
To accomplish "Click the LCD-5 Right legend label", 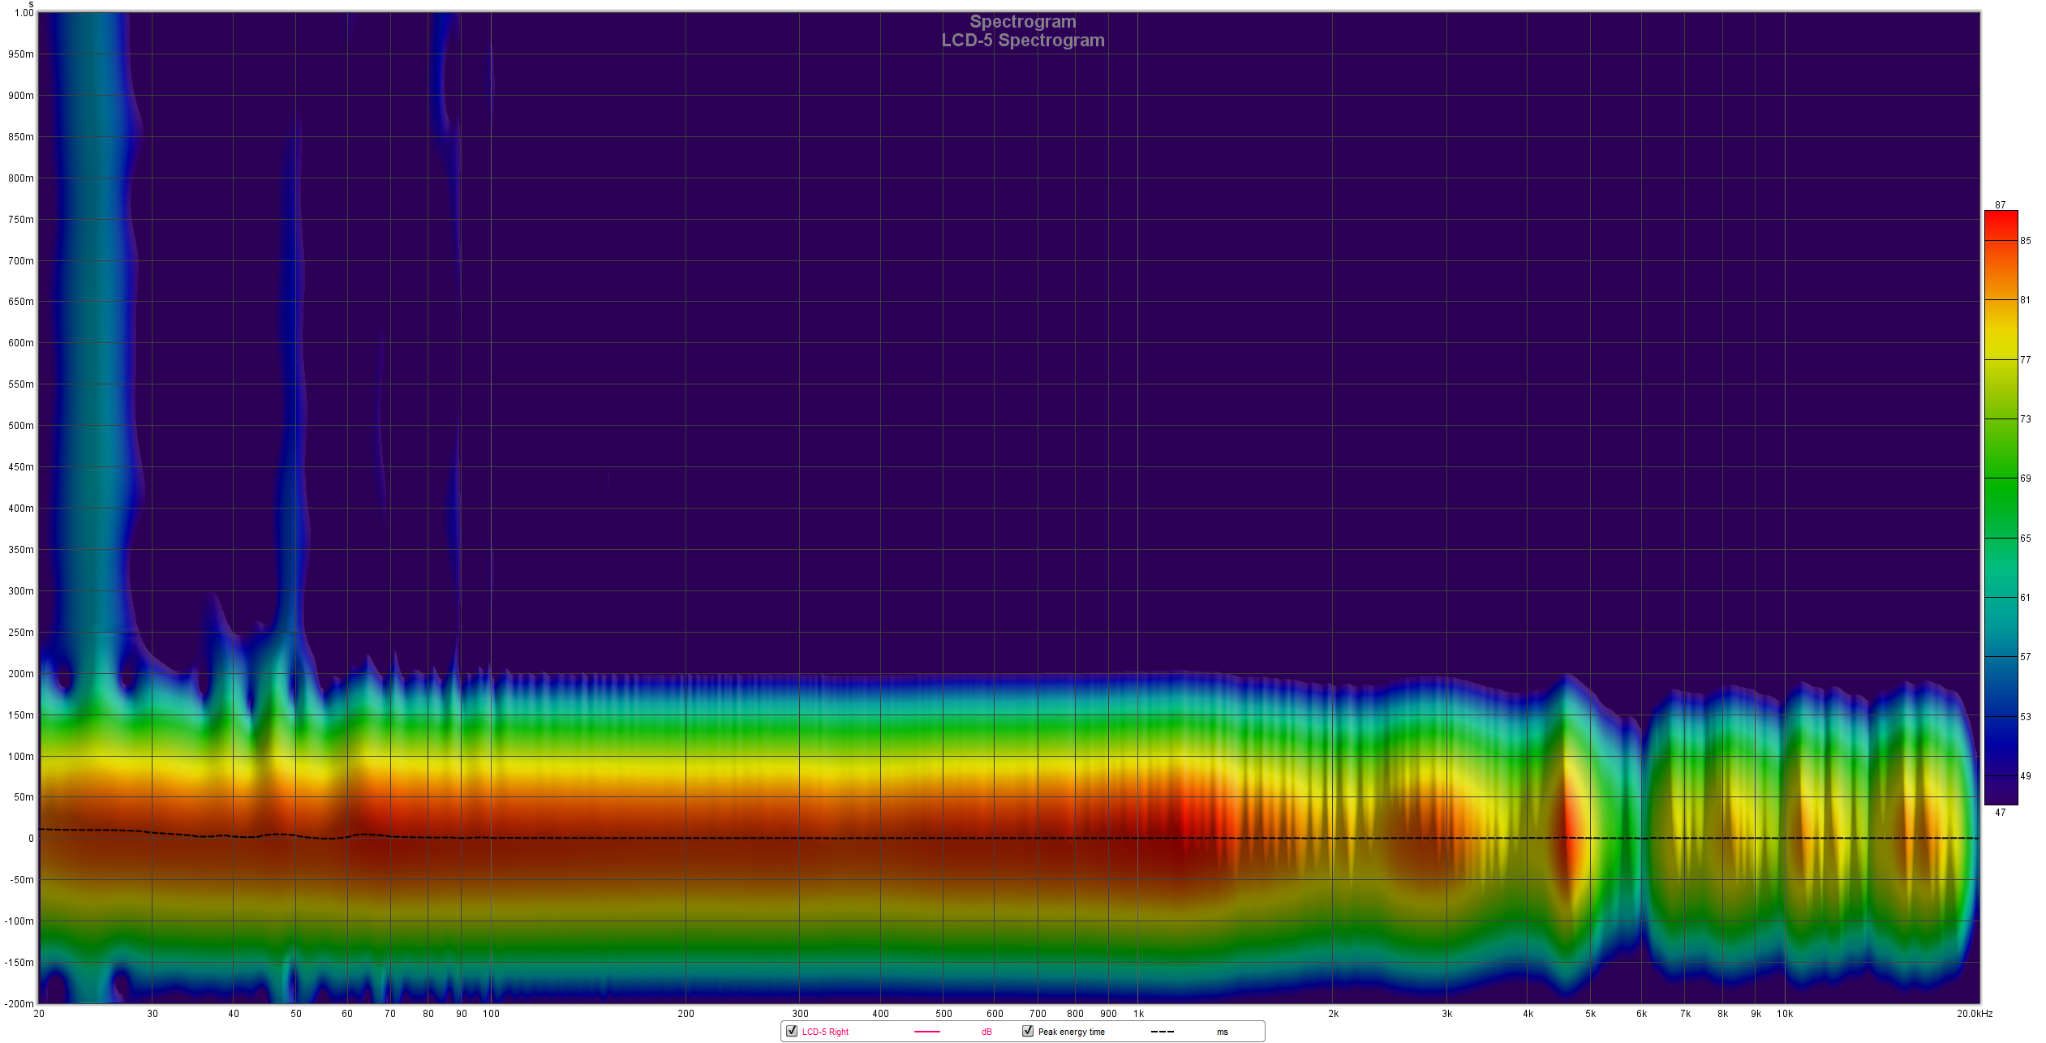I will (825, 1032).
